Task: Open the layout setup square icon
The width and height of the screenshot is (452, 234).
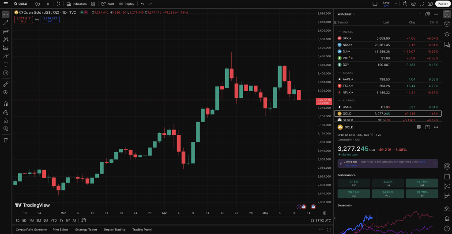Action: click(x=375, y=4)
